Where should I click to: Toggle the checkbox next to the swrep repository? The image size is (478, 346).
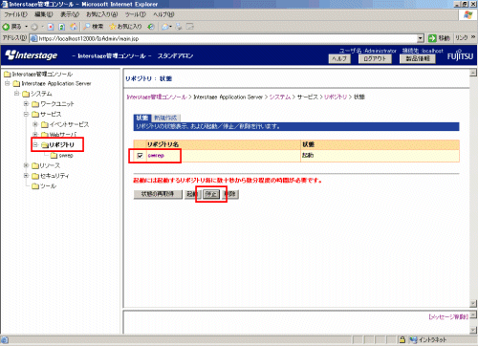tap(140, 156)
